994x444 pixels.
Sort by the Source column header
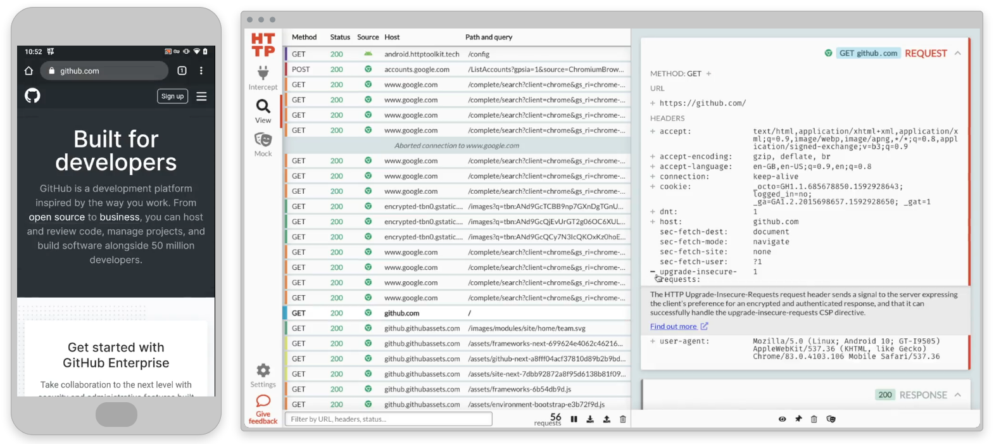(x=368, y=37)
